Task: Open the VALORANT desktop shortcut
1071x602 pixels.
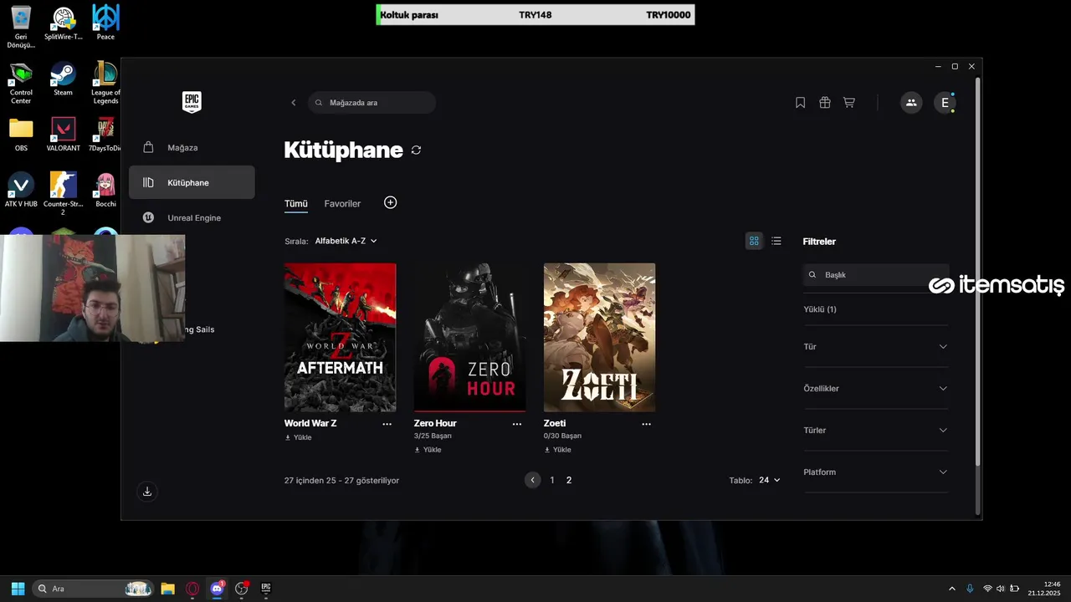Action: pos(64,134)
